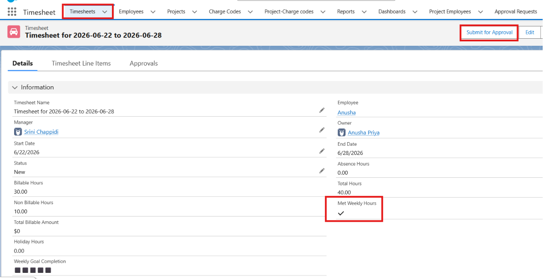Expand the Timesheets tab dropdown chevron

coord(105,12)
